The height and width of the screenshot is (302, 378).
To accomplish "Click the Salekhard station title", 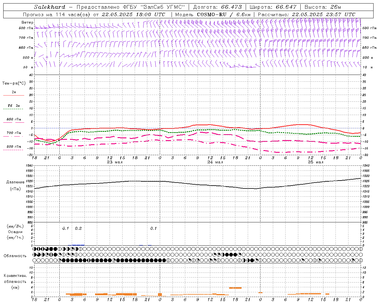I will (49, 7).
